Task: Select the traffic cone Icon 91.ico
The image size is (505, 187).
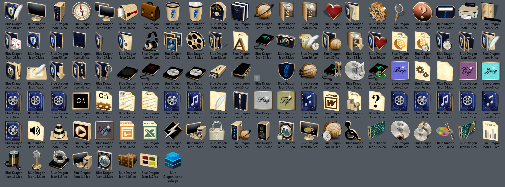Action: coord(59,131)
